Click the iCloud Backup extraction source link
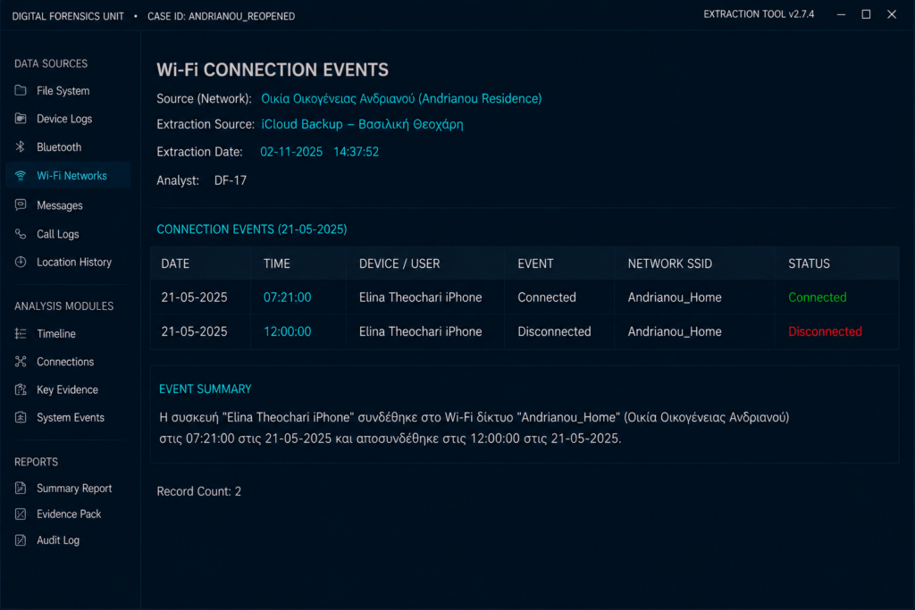 362,124
